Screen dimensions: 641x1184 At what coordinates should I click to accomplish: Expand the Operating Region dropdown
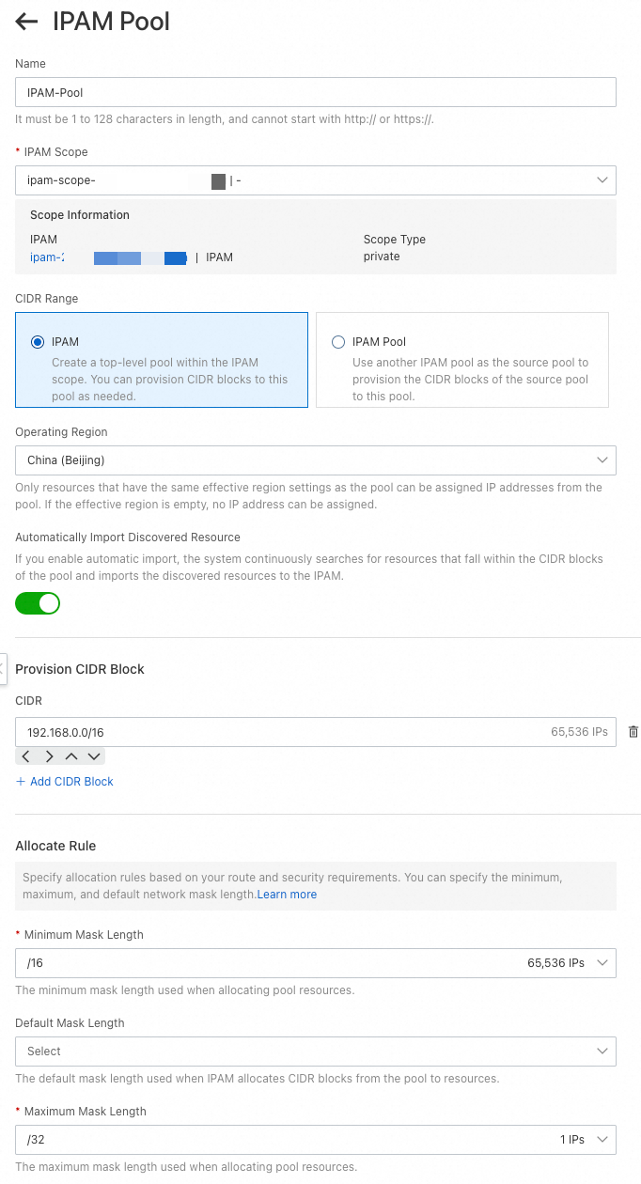click(316, 460)
